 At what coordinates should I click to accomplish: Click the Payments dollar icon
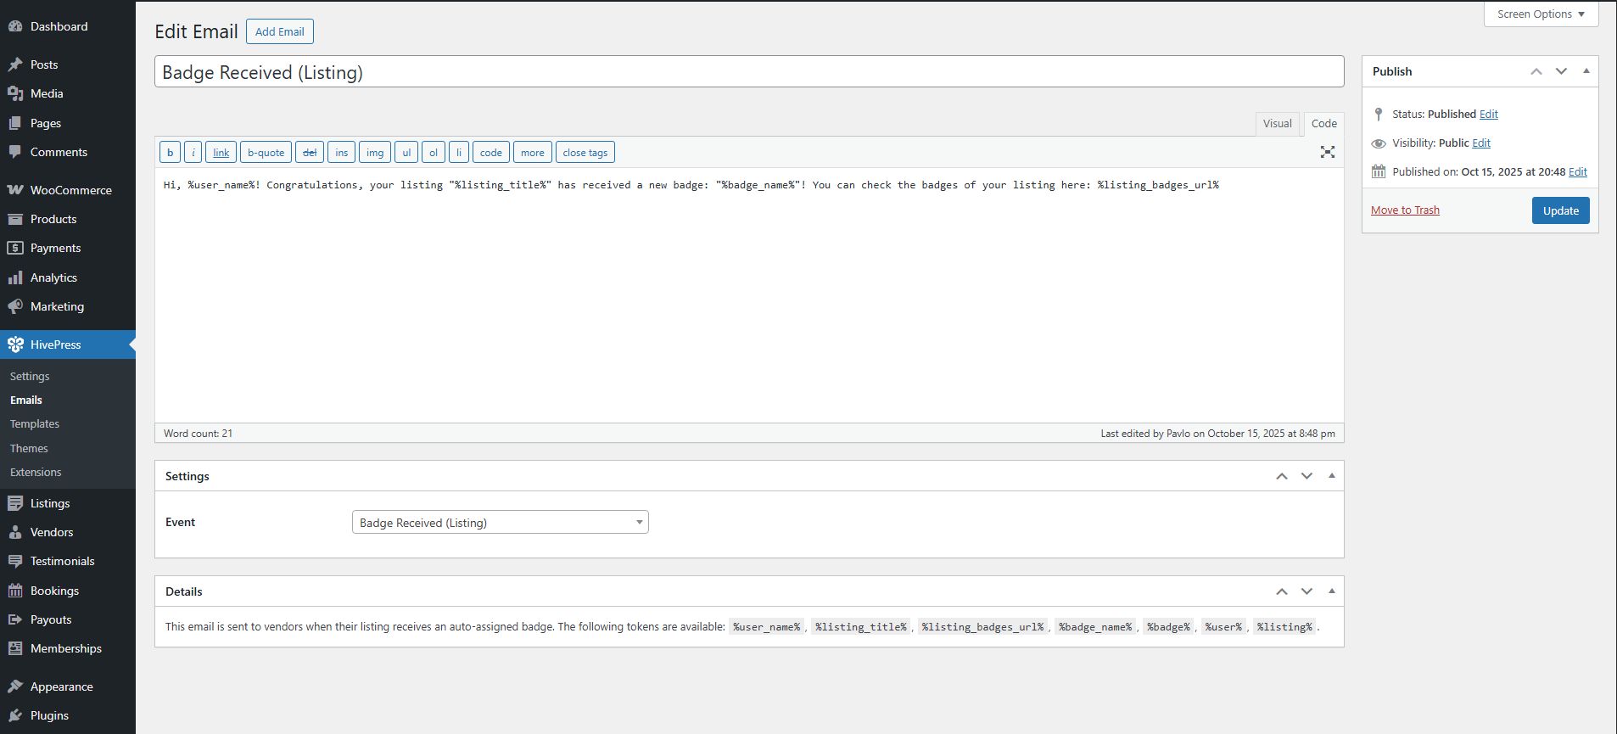pos(15,248)
